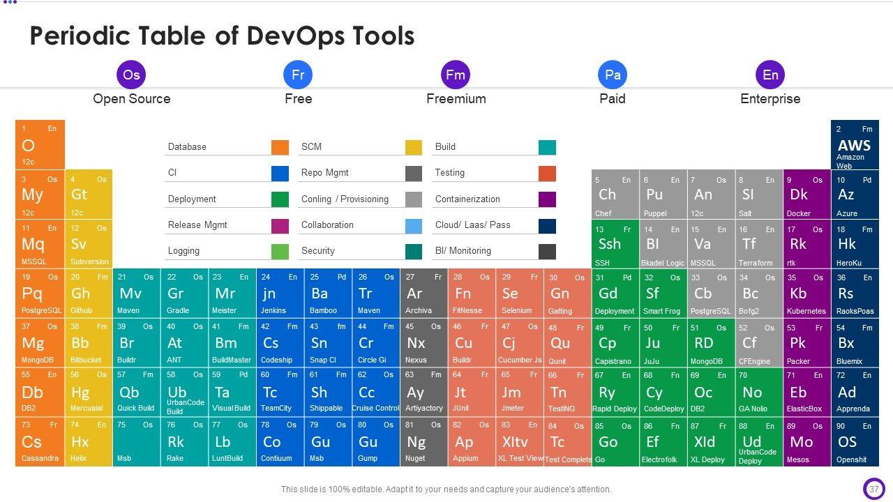
Task: Click the Nx Nexus tile
Action: click(423, 343)
